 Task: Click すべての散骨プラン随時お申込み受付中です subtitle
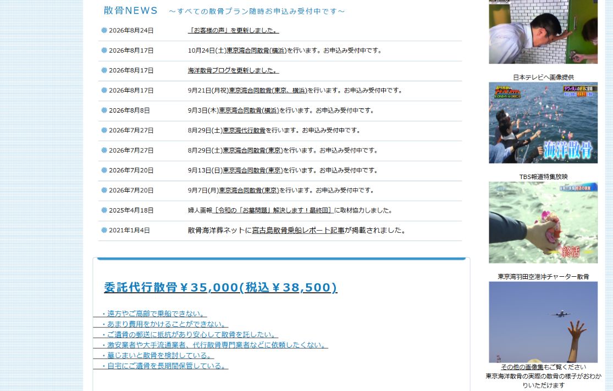(x=257, y=12)
